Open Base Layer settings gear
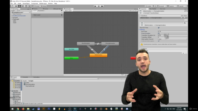Viewport: 198px width, 111px height. 62,15
